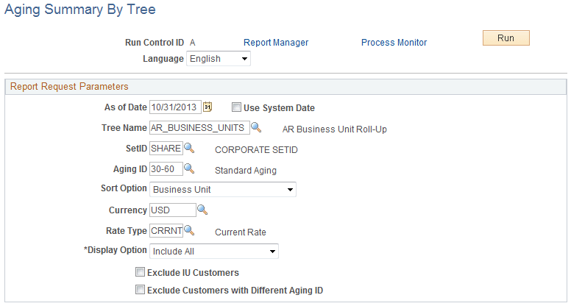Click the Tree Name text field
The height and width of the screenshot is (306, 571).
tap(199, 128)
